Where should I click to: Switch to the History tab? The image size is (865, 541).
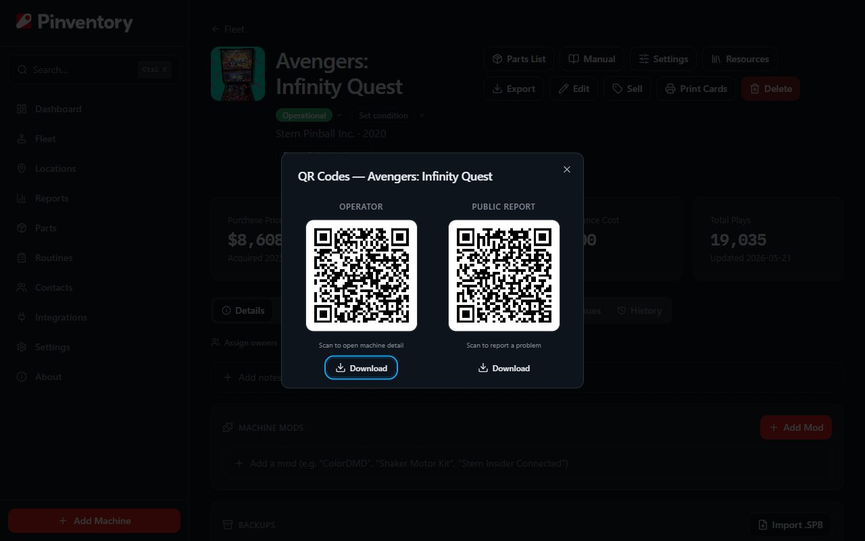639,310
